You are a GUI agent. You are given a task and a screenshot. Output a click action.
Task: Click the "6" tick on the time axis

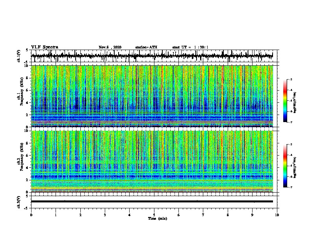tap(179, 215)
